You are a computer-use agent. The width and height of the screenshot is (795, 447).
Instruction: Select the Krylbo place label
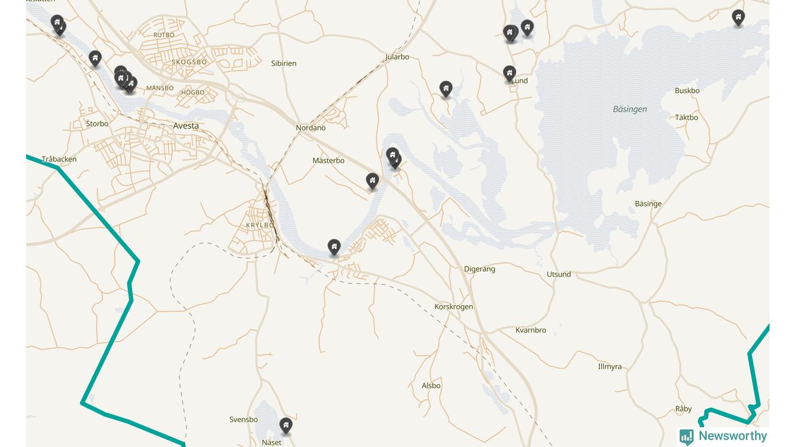[260, 225]
